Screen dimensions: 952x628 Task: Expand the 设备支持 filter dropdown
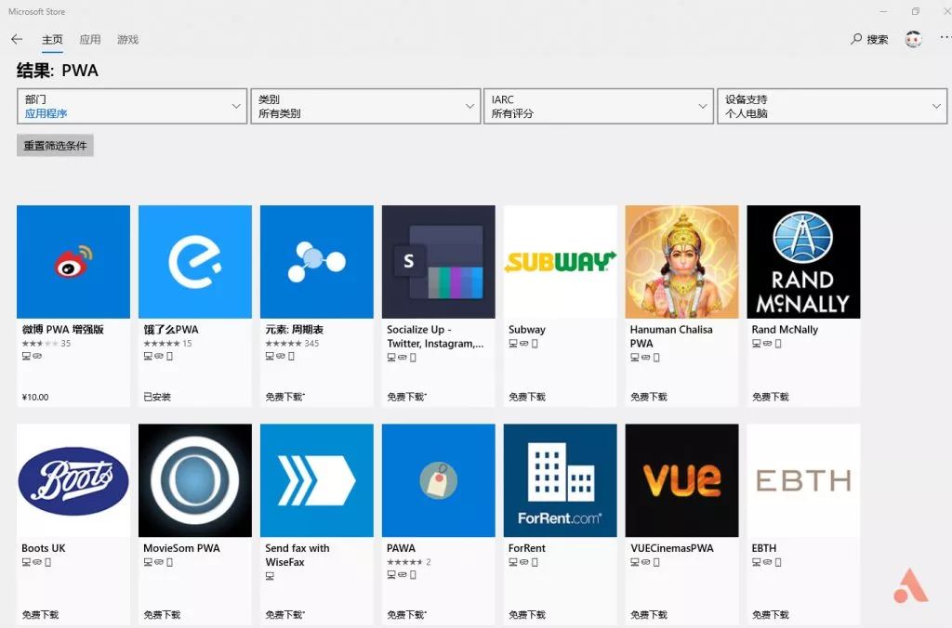click(x=832, y=106)
